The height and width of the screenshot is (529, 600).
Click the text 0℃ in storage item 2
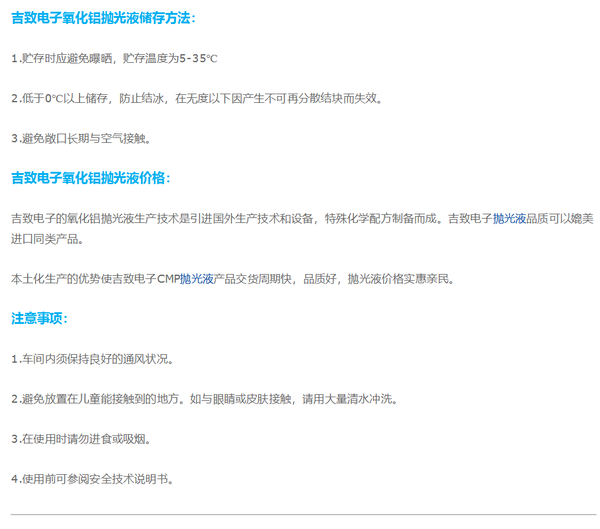[x=54, y=99]
